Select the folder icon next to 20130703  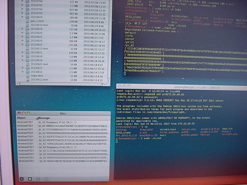click(27, 13)
